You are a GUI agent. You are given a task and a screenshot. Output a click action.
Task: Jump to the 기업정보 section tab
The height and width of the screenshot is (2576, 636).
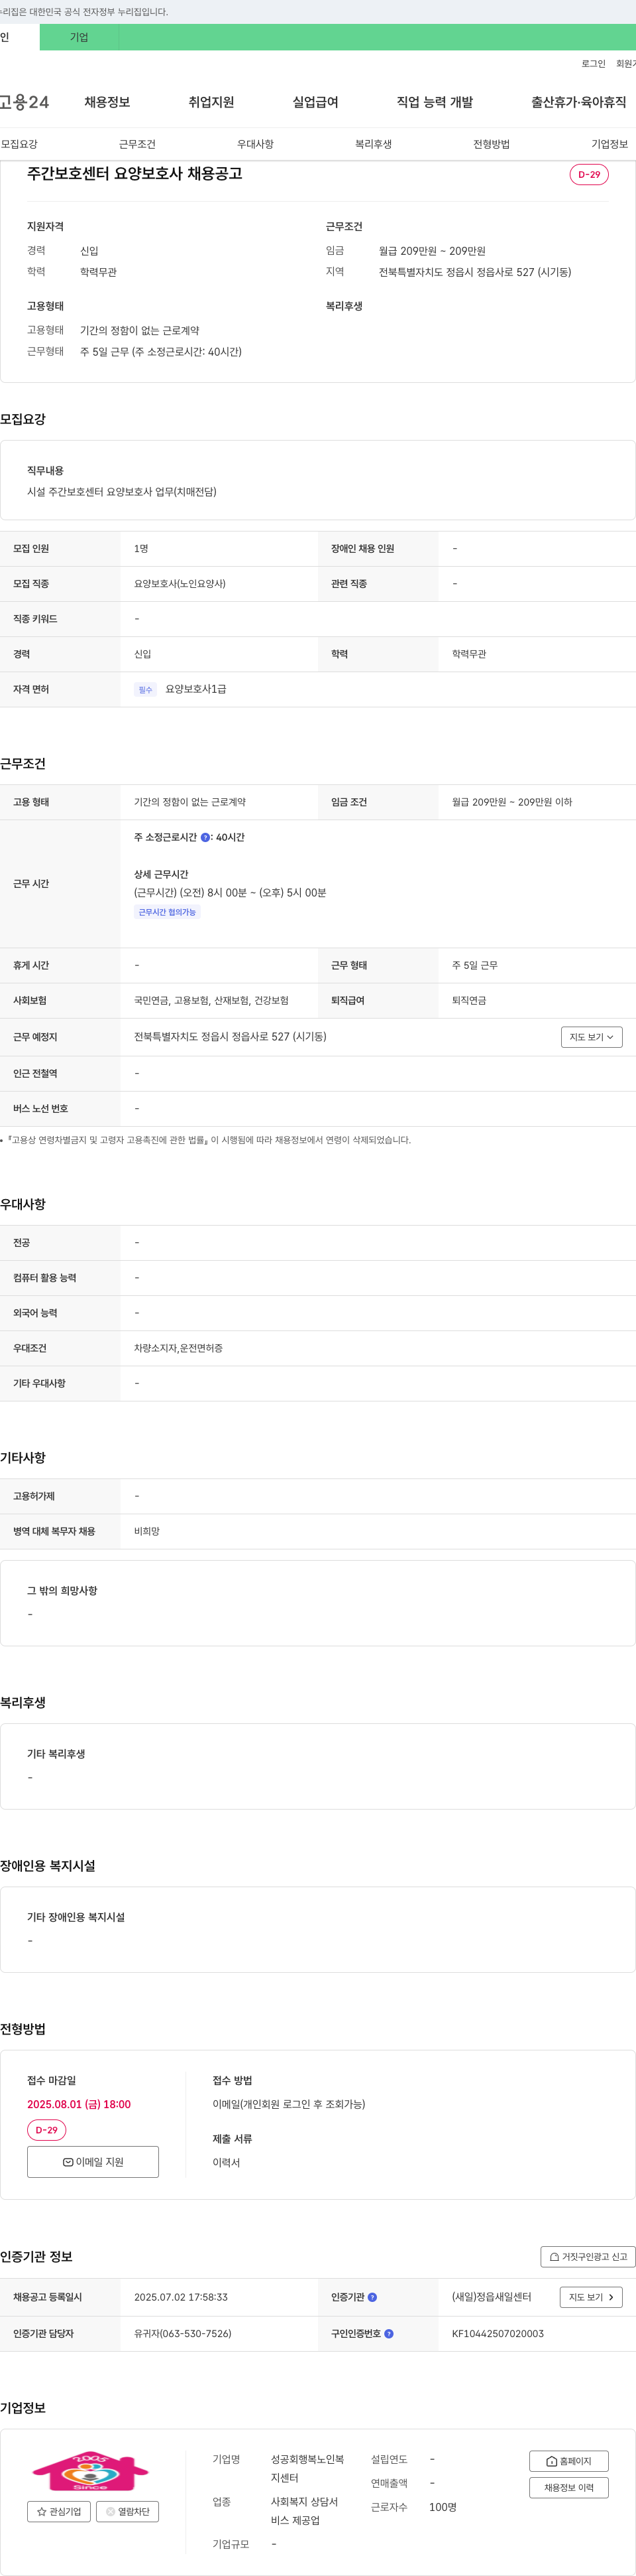tap(609, 144)
